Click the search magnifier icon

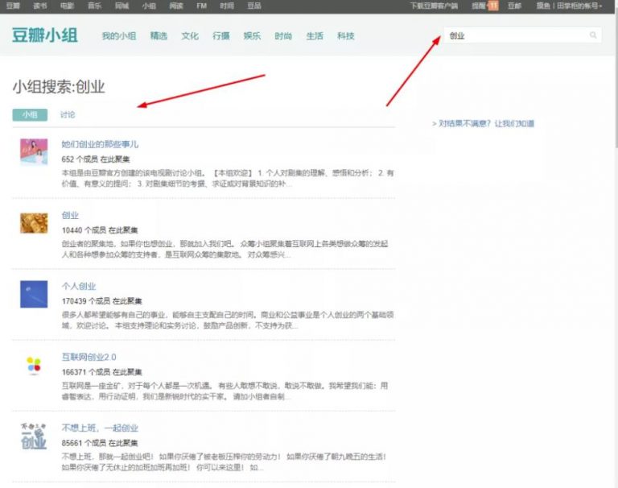(593, 35)
